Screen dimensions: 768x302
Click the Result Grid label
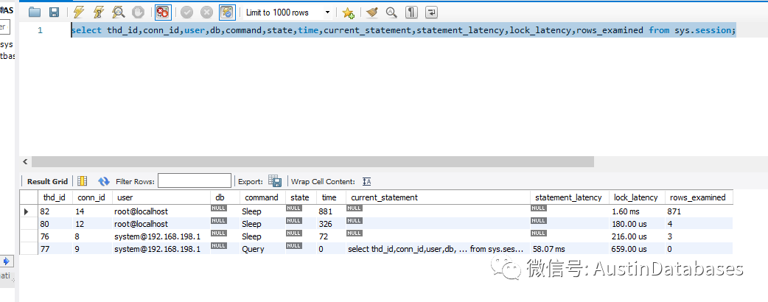point(47,181)
